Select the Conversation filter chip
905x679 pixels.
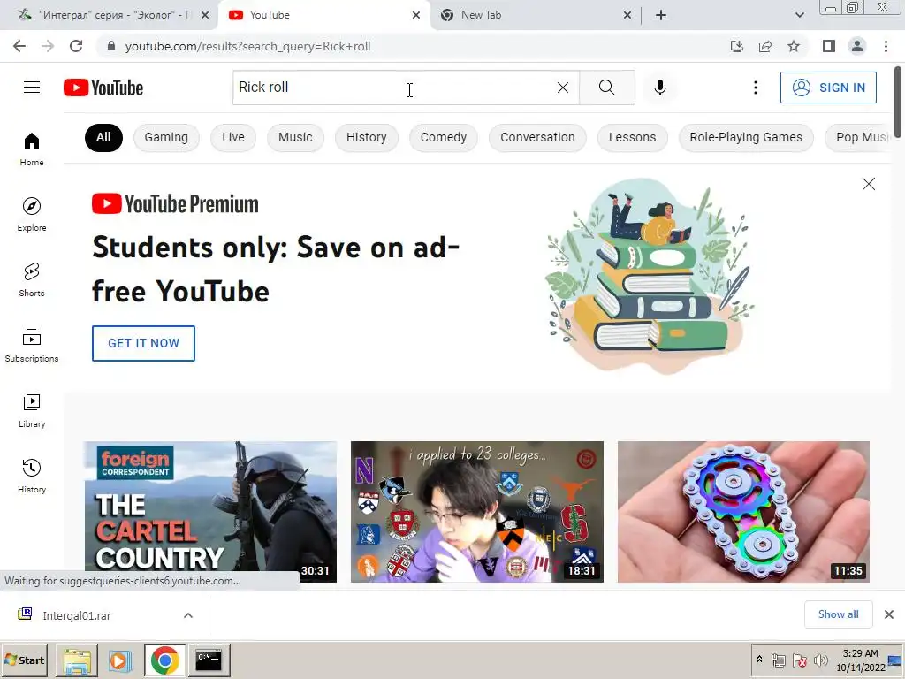(x=537, y=137)
